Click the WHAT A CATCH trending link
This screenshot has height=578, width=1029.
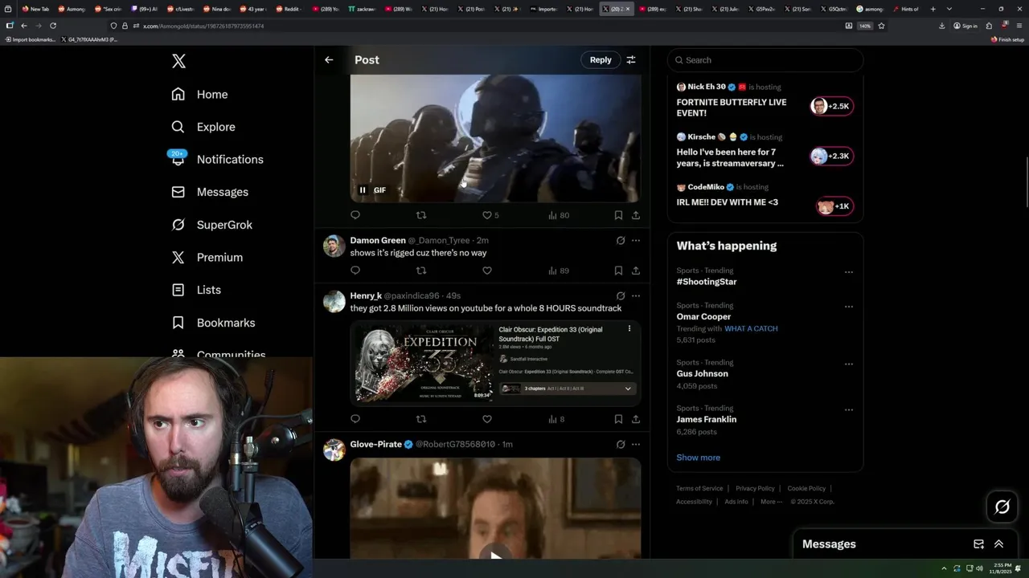click(x=751, y=328)
